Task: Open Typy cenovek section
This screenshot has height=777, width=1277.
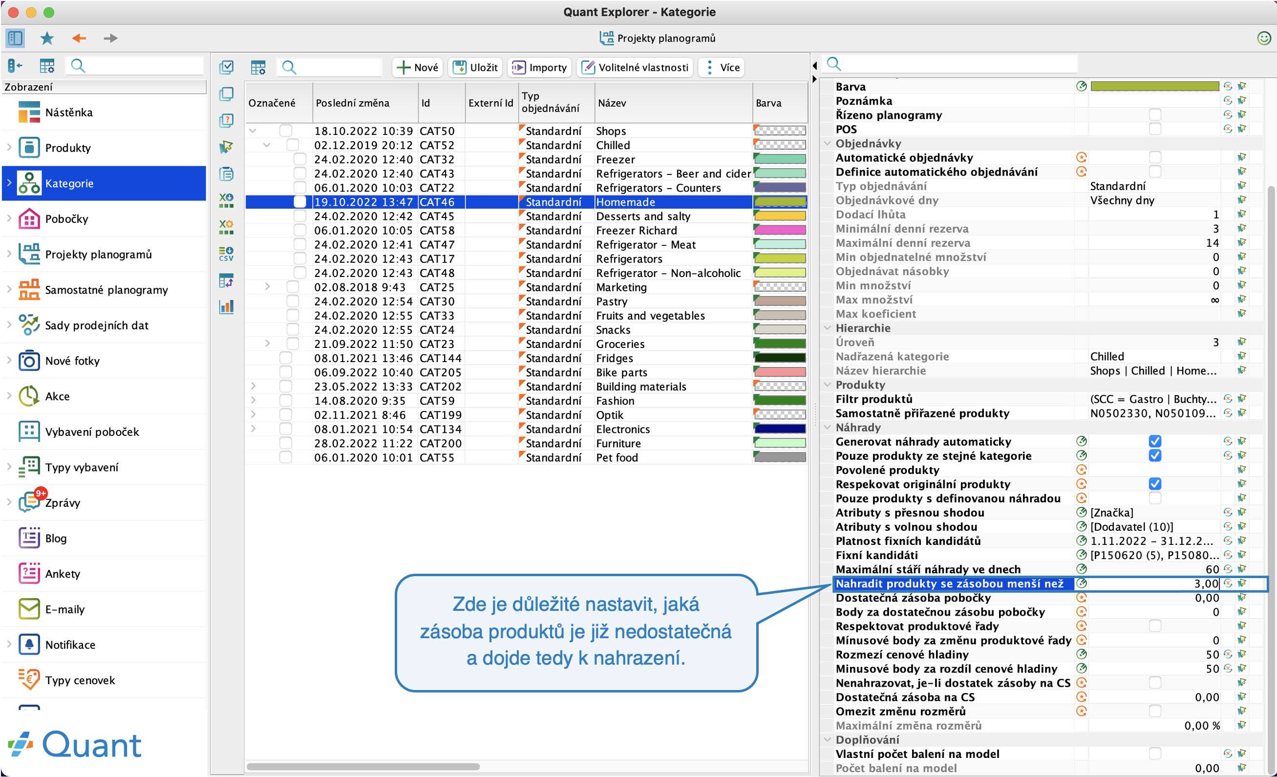Action: 104,681
